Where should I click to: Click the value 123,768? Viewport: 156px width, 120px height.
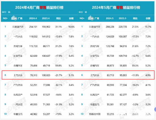pos(110,46)
